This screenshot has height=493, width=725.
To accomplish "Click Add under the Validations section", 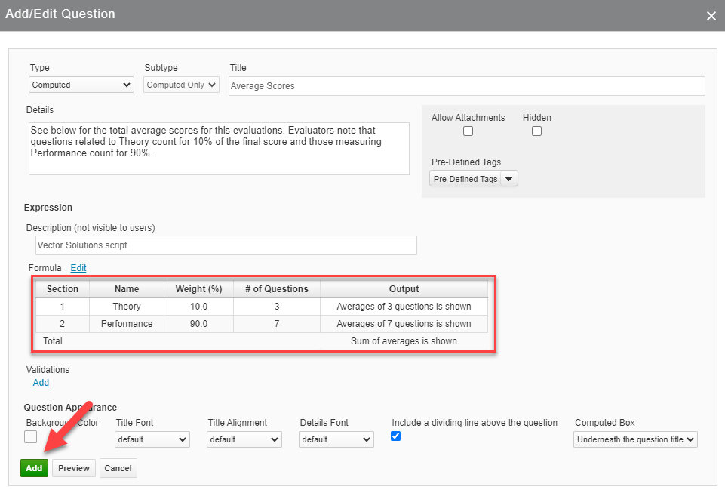I will click(41, 383).
